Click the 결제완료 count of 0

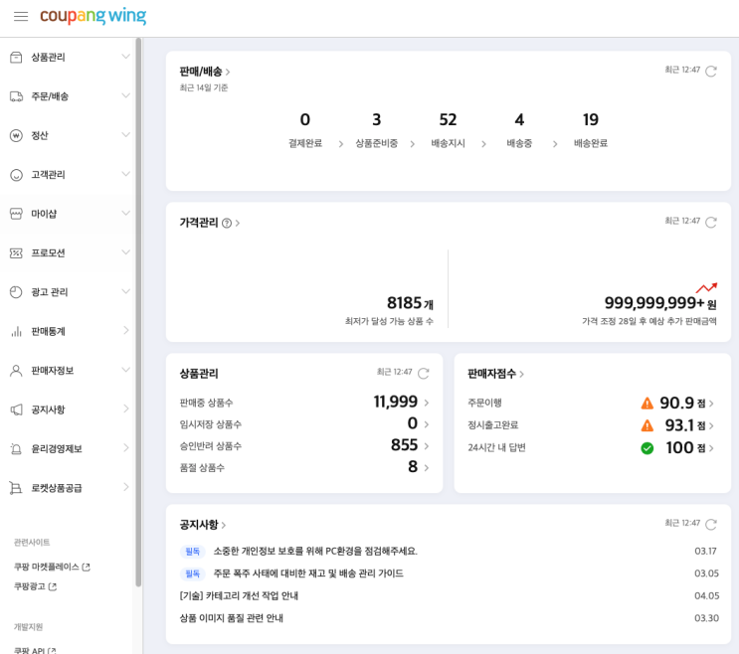tap(305, 119)
